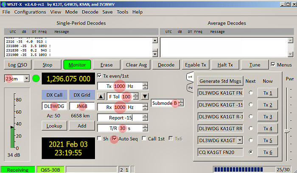297x173 pixels.
Task: Open the Configurations menu
Action: [30, 12]
